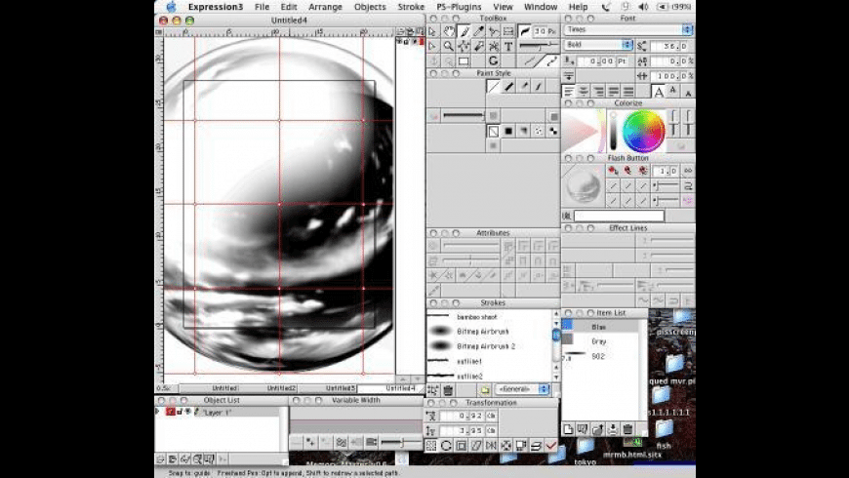This screenshot has width=849, height=478.
Task: Expand Layer 1 disclosure triangle in Object List
Action: click(158, 412)
